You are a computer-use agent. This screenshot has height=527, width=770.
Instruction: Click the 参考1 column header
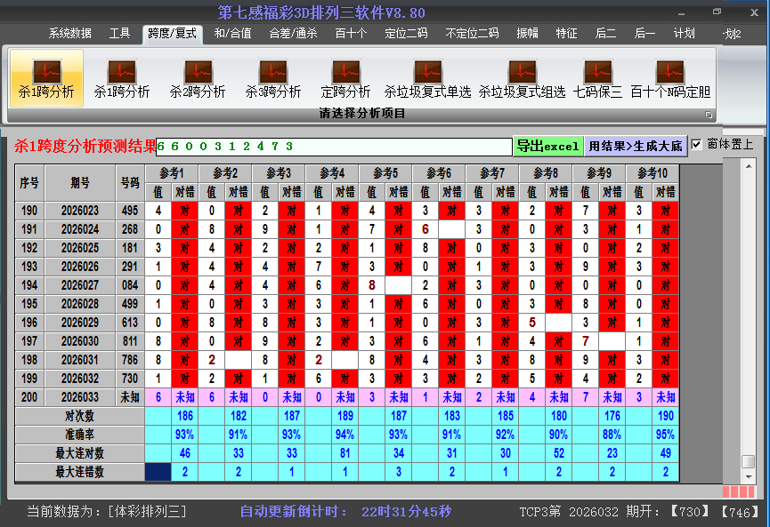point(171,172)
